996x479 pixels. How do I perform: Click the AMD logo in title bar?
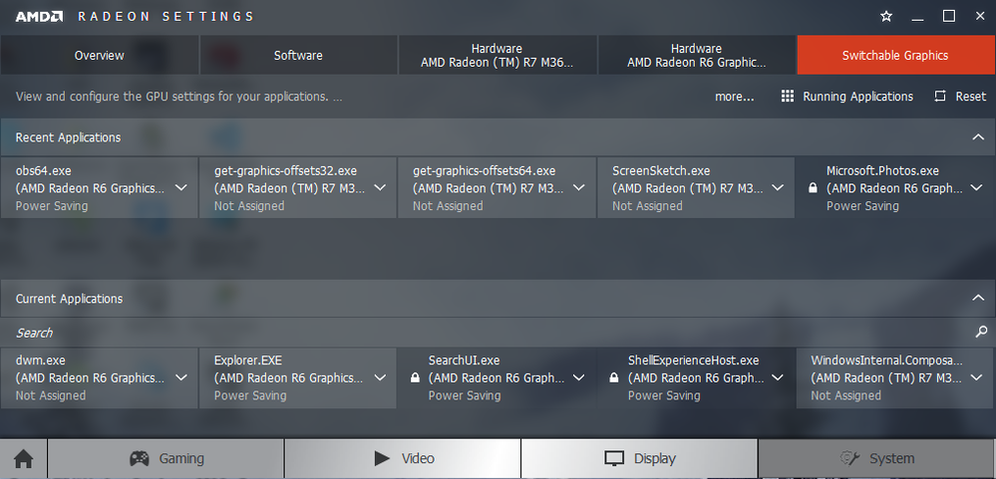pyautogui.click(x=40, y=17)
